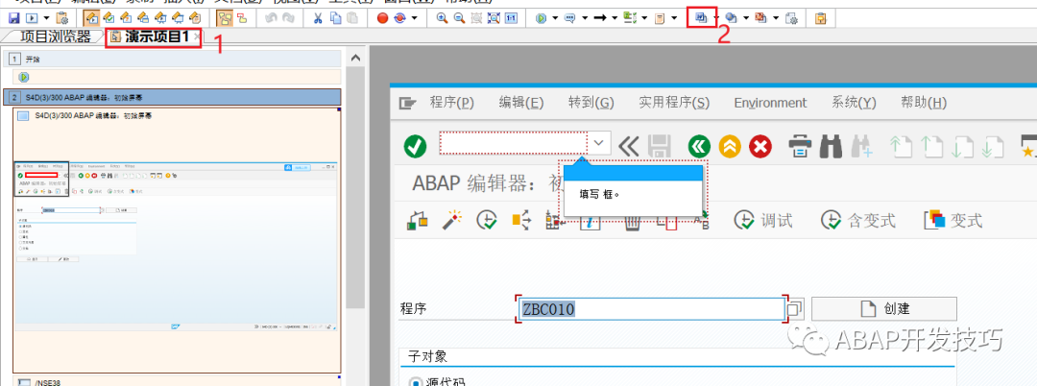Viewport: 1037px width, 386px height.
Task: Open dropdown next to speech bubble icon
Action: point(585,18)
